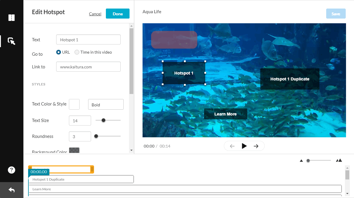Viewport: 354px width, 198px height.
Task: Click the Roundness value field showing 3
Action: (80, 136)
